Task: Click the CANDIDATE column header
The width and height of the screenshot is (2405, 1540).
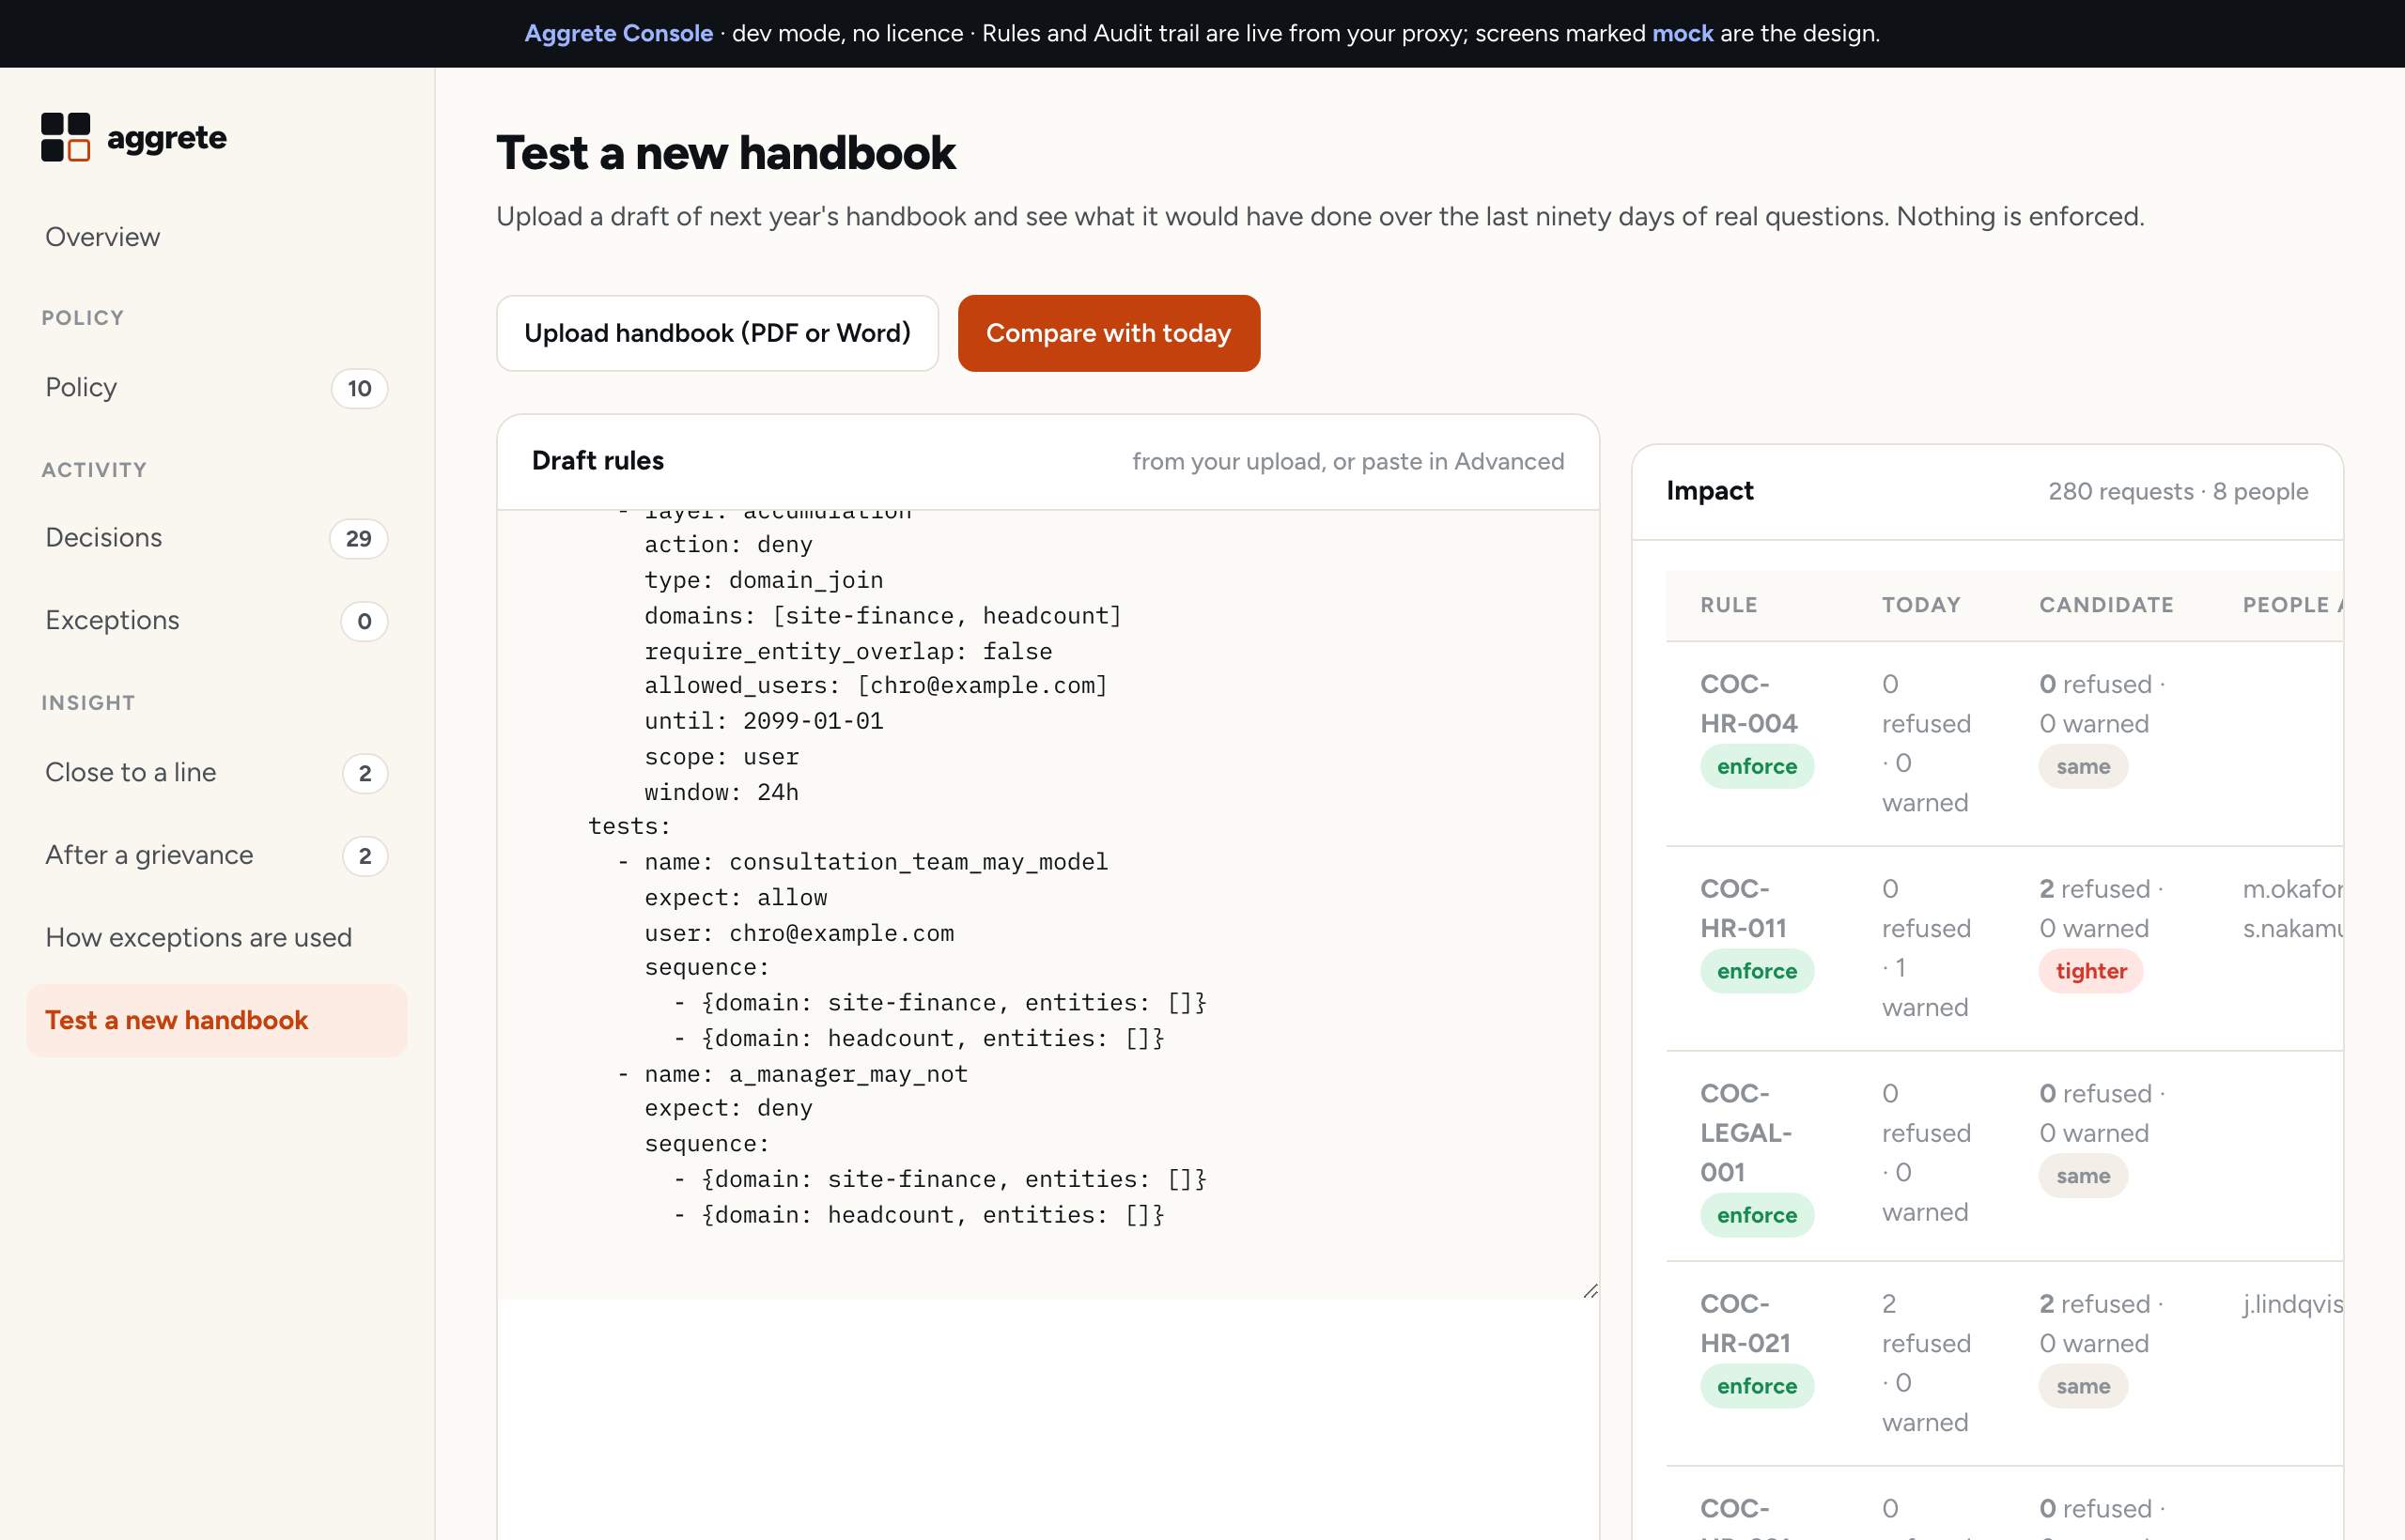Action: (2106, 605)
